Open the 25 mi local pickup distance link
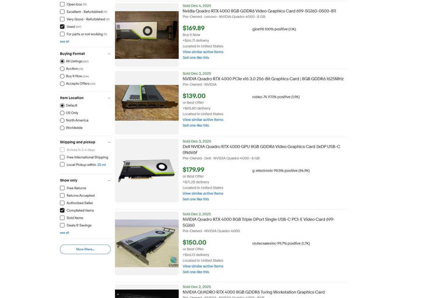The width and height of the screenshot is (448, 298). [x=101, y=165]
